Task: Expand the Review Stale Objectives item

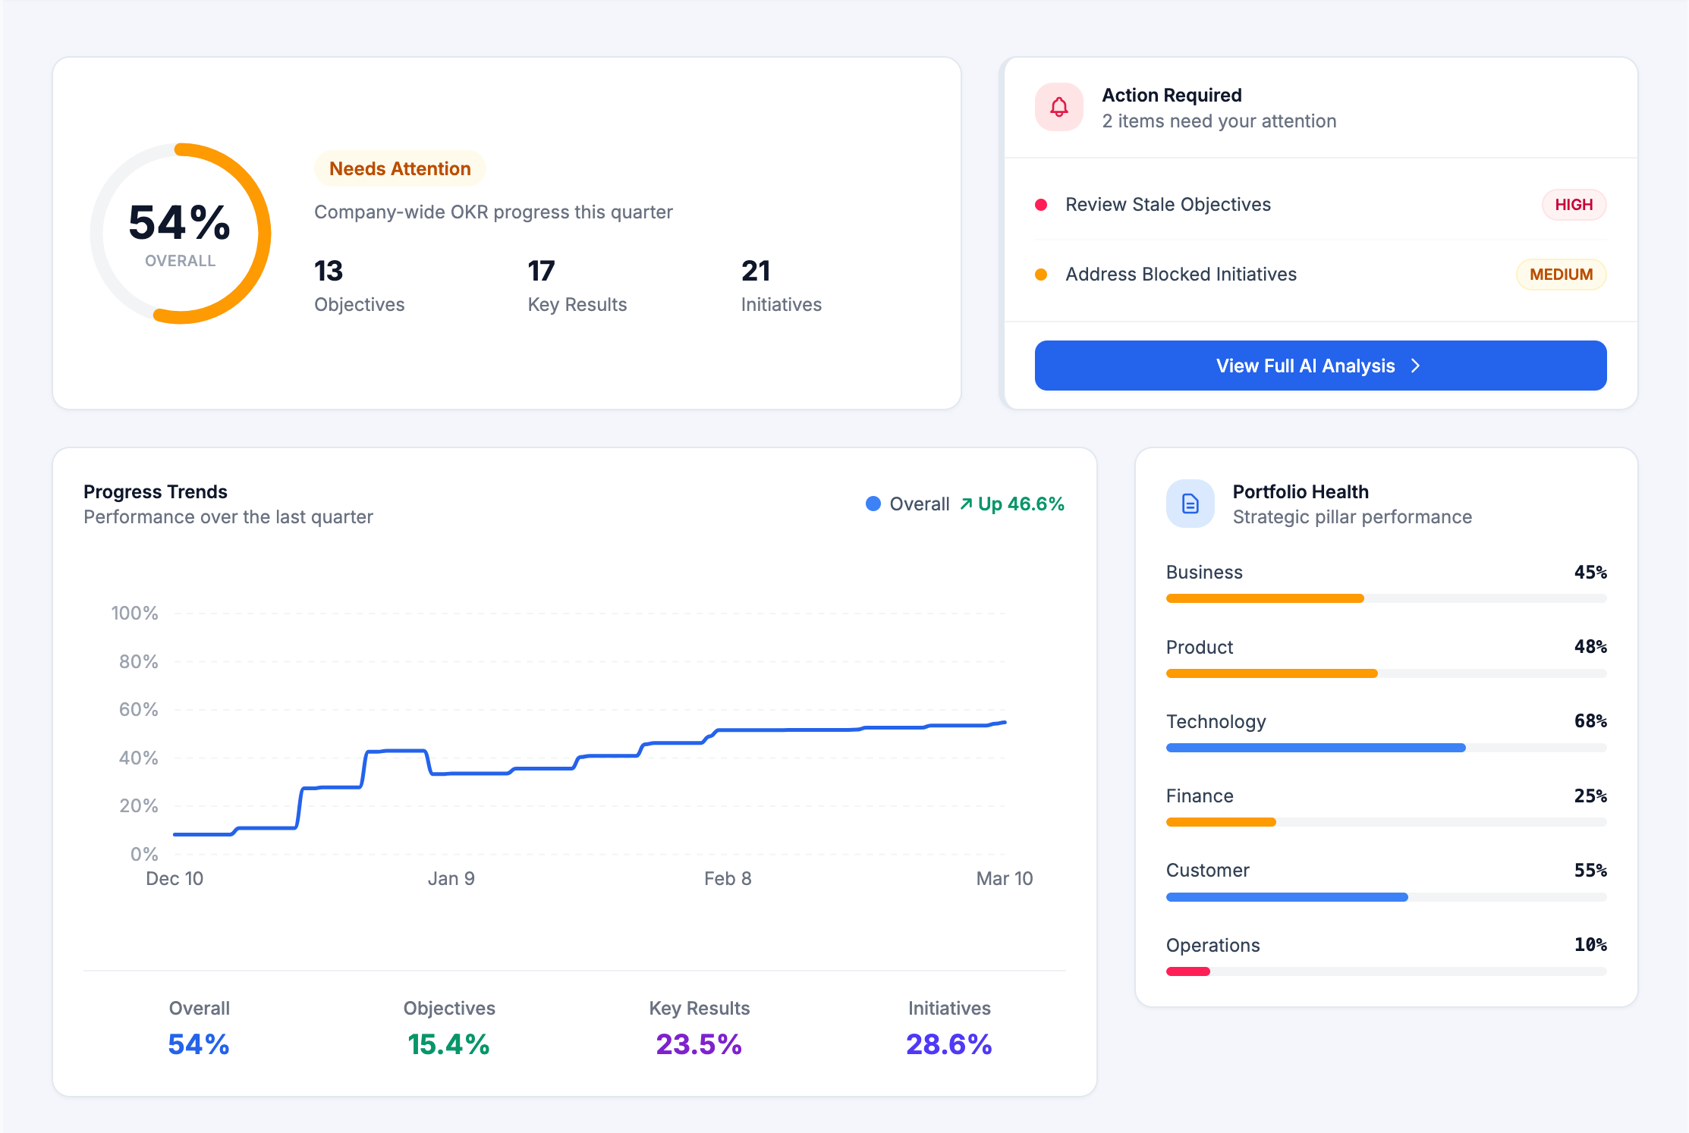Action: pos(1168,204)
